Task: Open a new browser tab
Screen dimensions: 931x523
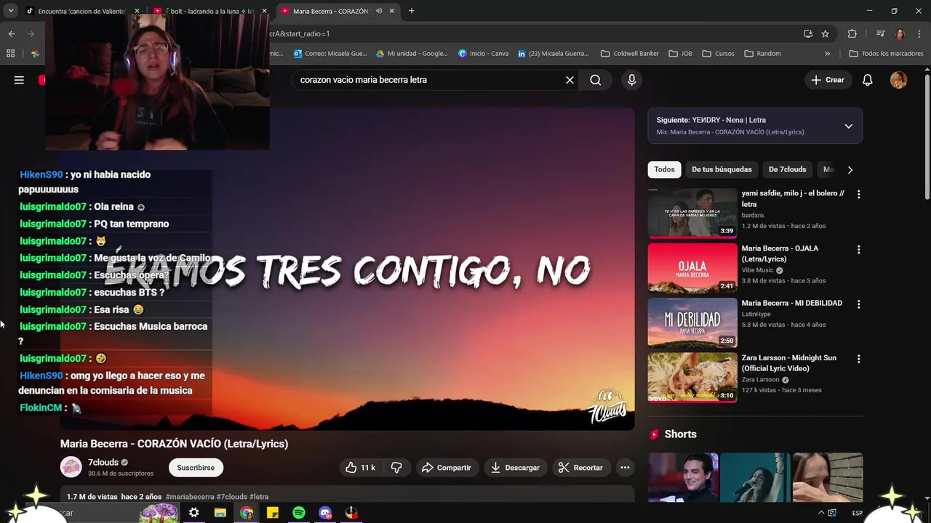Action: point(411,11)
